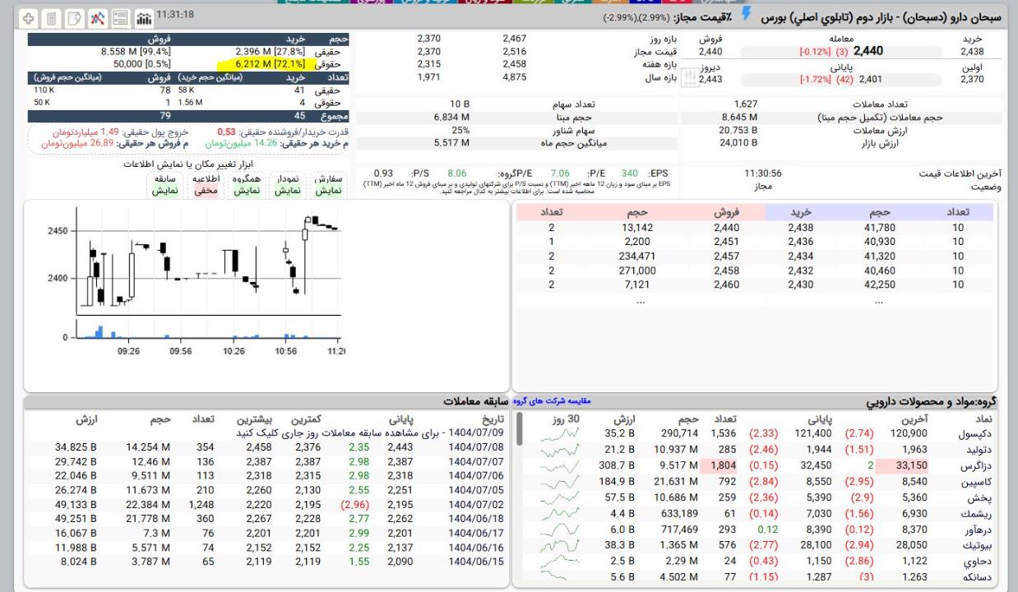Click the list view icon in the toolbar
This screenshot has height=592, width=1018.
click(121, 17)
